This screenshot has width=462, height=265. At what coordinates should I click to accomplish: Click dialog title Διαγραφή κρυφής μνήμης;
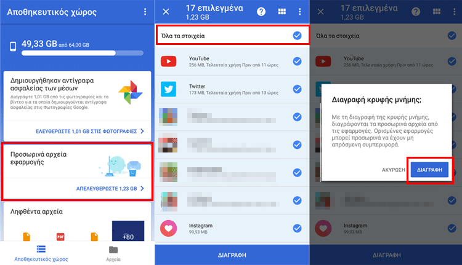[x=376, y=100]
